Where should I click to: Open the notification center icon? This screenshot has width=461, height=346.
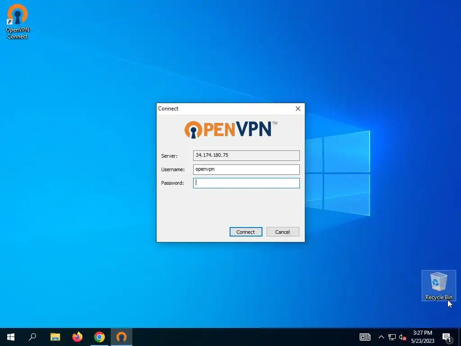coord(447,337)
